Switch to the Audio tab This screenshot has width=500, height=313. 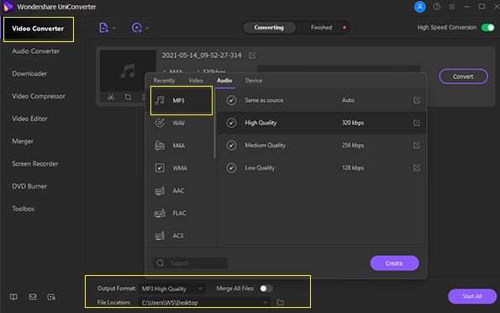tap(224, 81)
